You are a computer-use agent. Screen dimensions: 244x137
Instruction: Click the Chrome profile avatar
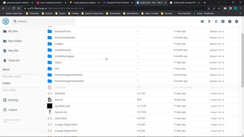pos(236,8)
